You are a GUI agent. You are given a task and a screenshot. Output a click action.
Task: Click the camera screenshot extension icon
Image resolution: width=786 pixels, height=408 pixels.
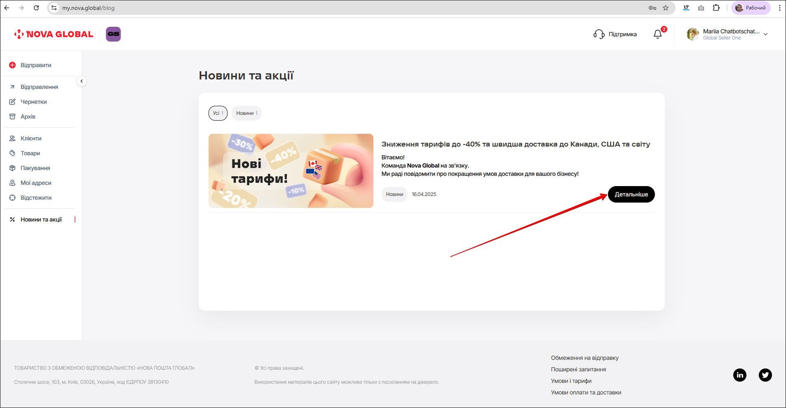coord(701,8)
